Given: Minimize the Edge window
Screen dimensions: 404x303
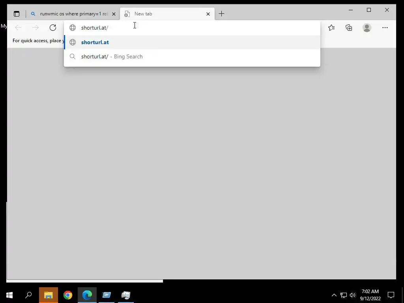Looking at the screenshot, I should [351, 10].
